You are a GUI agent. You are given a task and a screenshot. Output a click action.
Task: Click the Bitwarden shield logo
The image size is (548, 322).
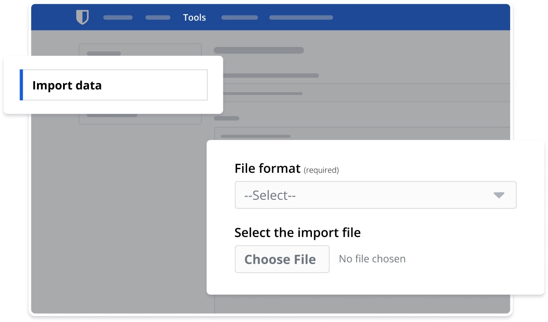tap(82, 17)
